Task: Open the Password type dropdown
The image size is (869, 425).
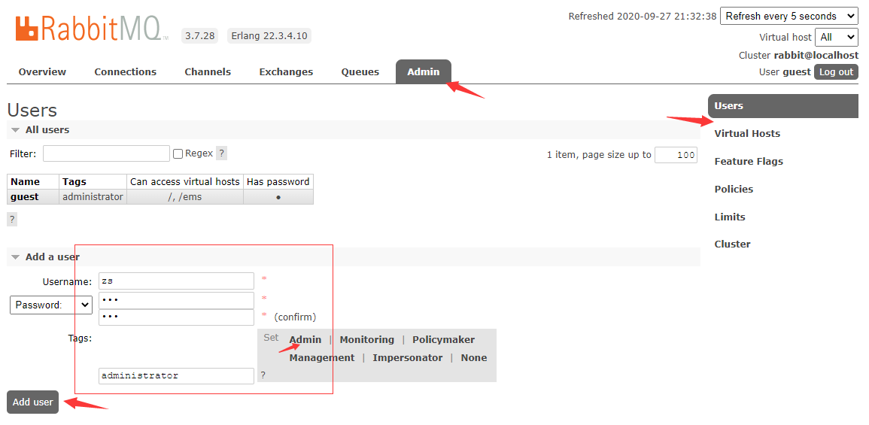Action: click(x=51, y=305)
